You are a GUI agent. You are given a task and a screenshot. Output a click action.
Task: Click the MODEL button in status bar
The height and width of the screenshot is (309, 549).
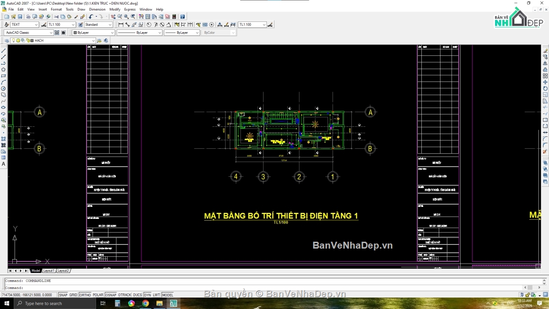(168, 295)
